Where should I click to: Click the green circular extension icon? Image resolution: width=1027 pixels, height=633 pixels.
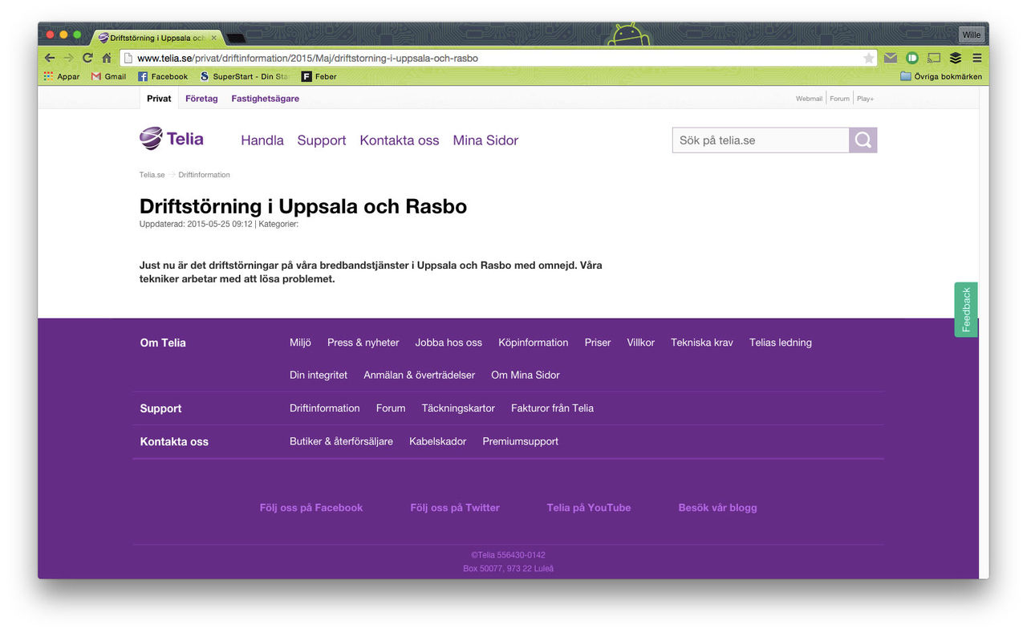point(912,58)
